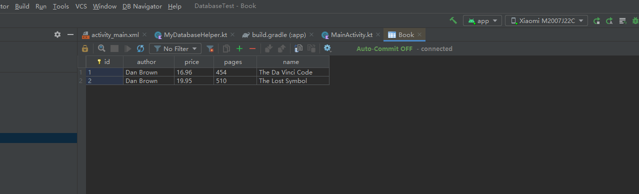Click the import data arrow icon
This screenshot has width=639, height=194.
click(268, 48)
